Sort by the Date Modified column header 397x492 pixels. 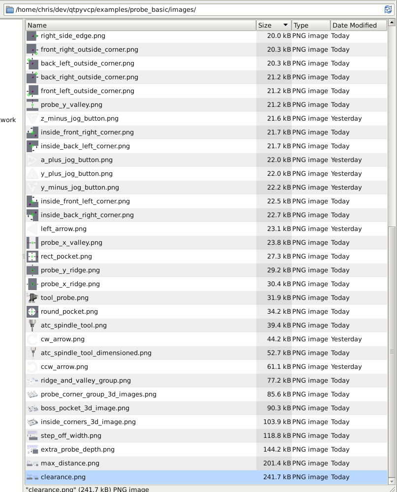tap(359, 26)
